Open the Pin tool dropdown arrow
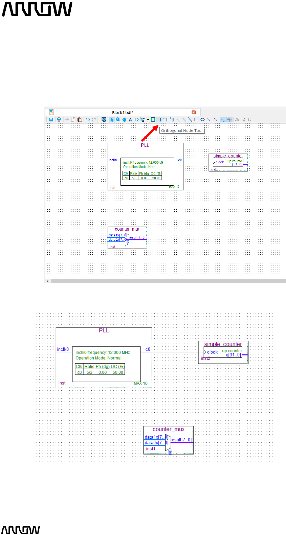 [x=148, y=119]
